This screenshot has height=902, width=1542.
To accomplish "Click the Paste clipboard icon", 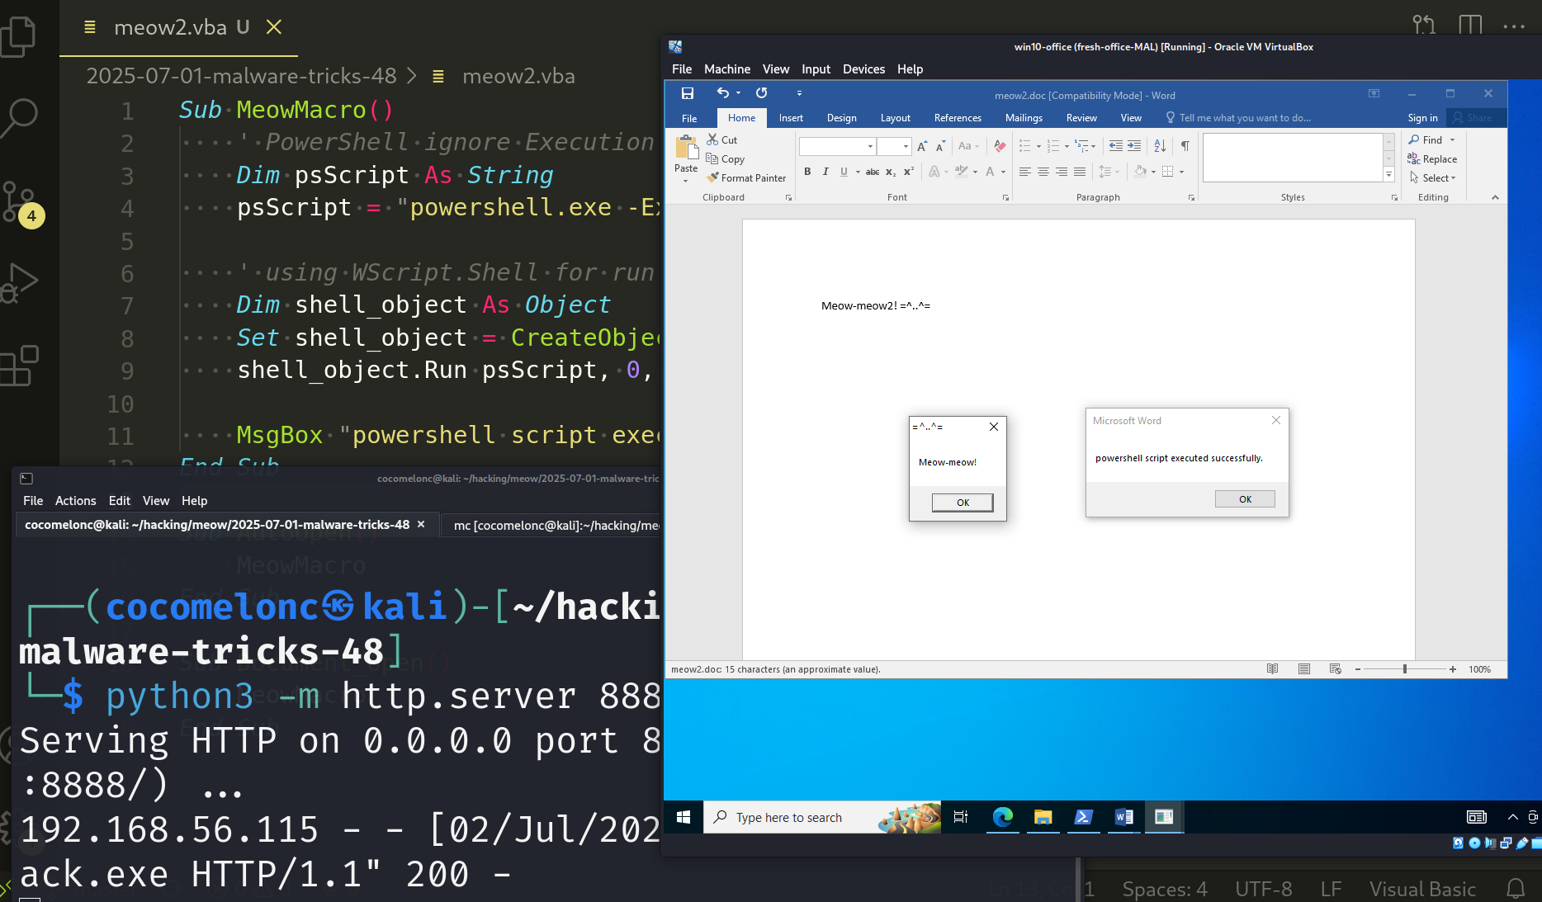I will pyautogui.click(x=686, y=147).
